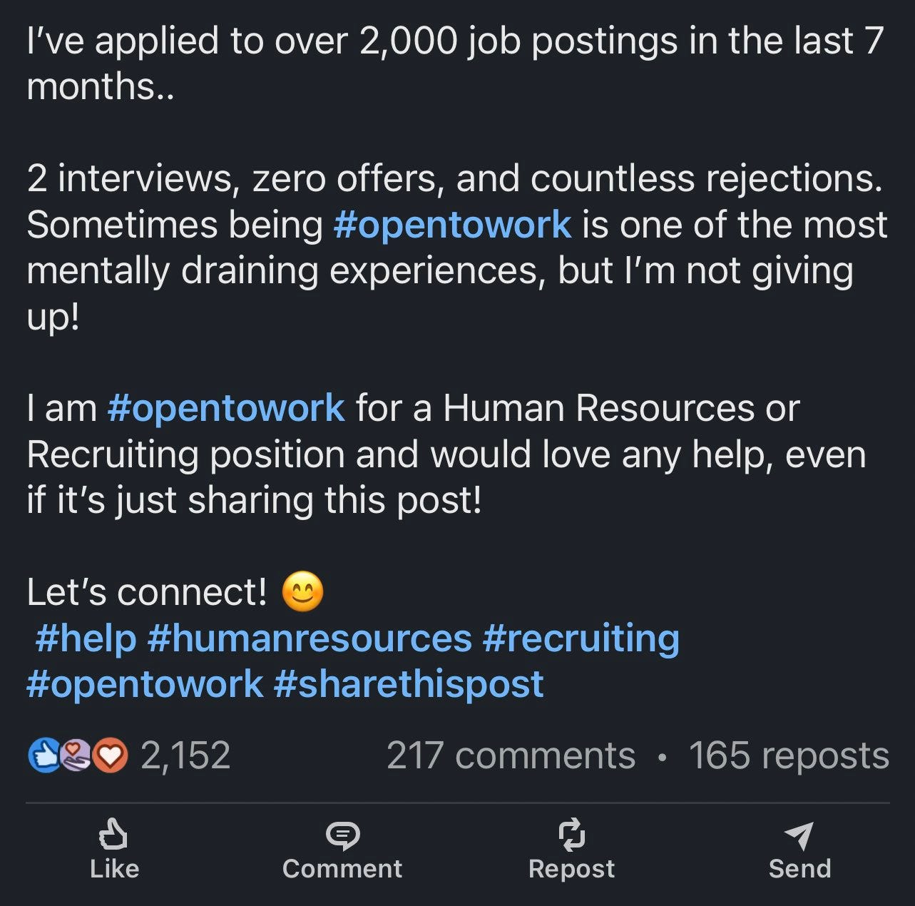
Task: Tap the Send label
Action: click(799, 868)
